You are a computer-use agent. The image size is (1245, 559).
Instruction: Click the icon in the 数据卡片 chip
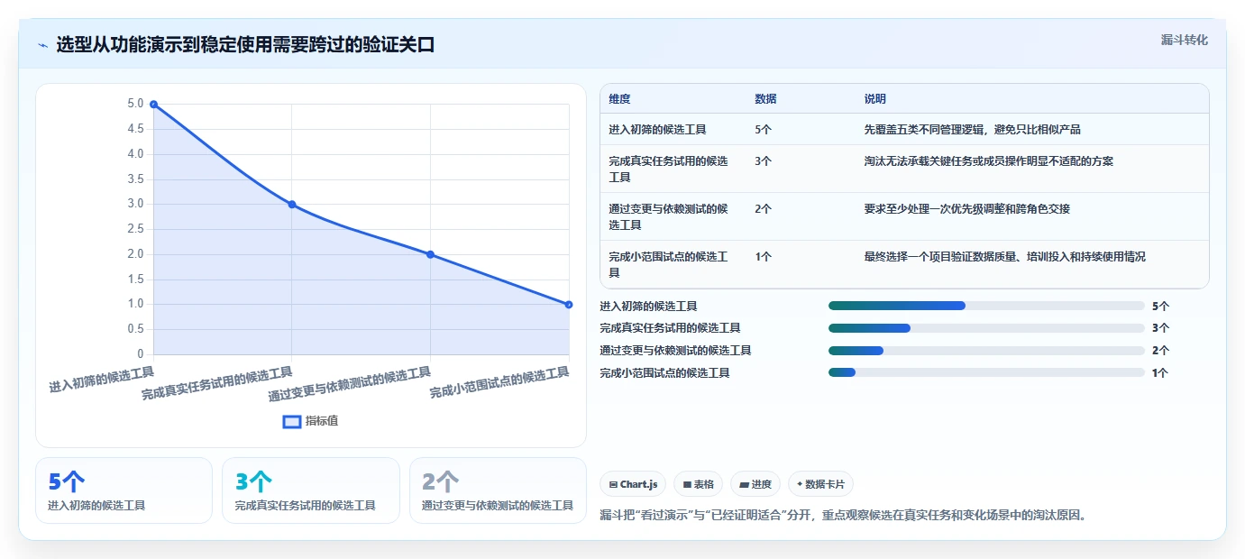point(800,485)
